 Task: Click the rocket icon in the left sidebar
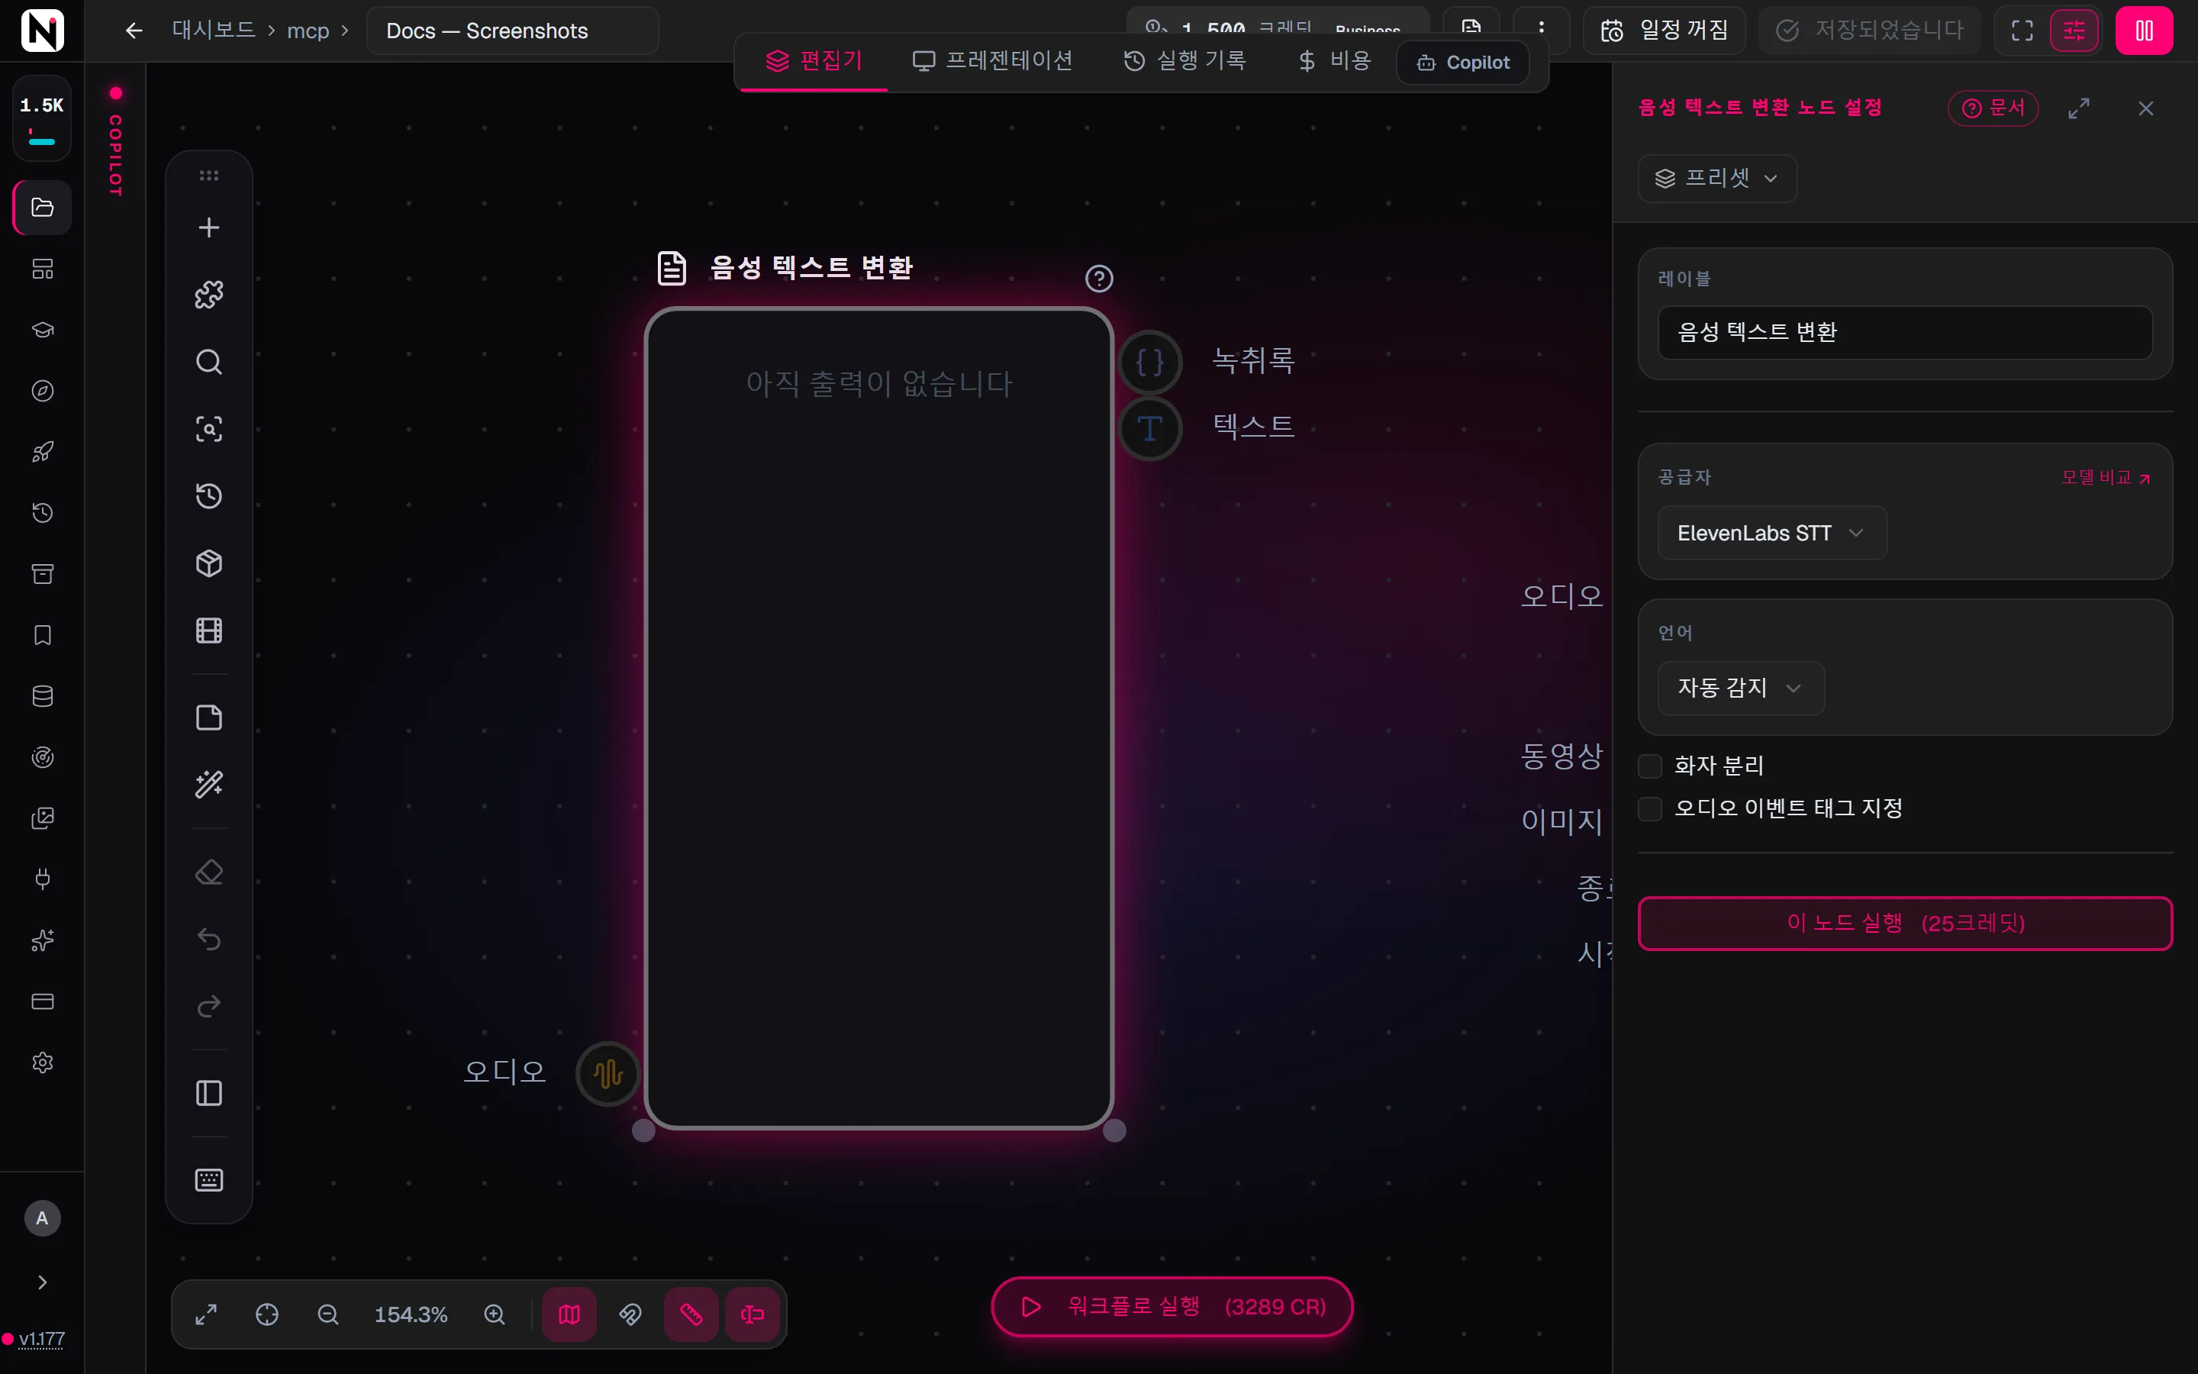[43, 452]
